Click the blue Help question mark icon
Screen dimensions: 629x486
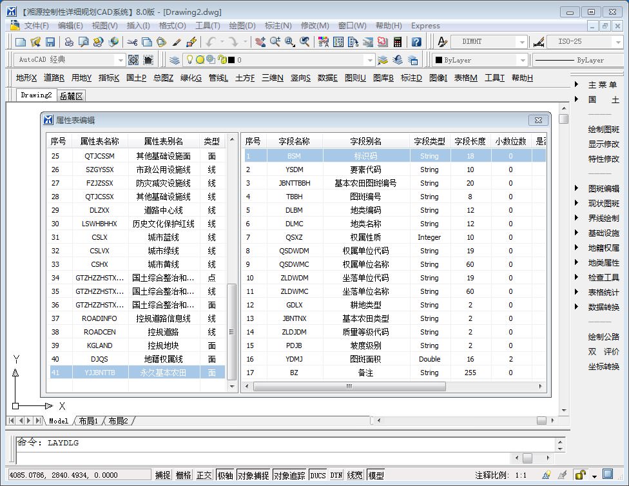pyautogui.click(x=416, y=42)
